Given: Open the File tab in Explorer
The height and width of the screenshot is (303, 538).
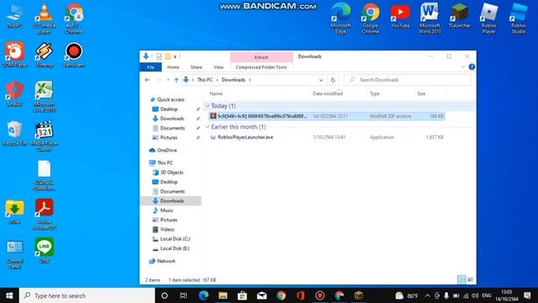Looking at the screenshot, I should 150,67.
